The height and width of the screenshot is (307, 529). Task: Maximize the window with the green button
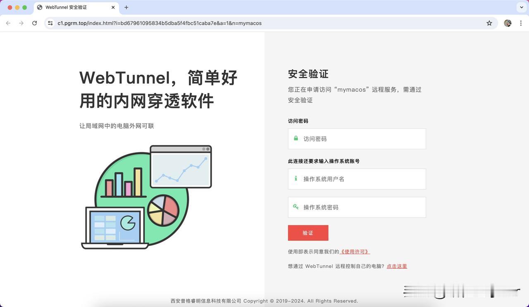tap(25, 7)
